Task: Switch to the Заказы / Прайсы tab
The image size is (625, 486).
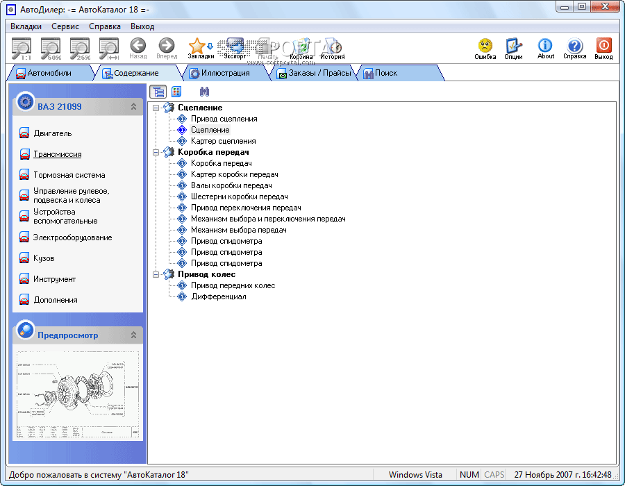Action: [x=315, y=73]
